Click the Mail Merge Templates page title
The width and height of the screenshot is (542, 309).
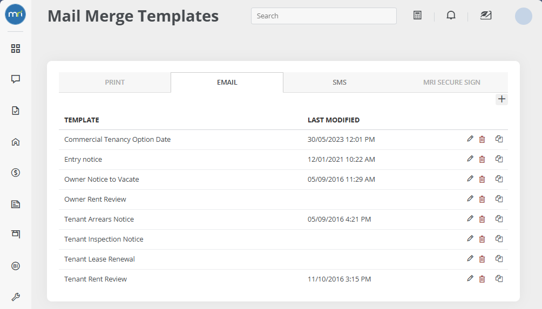133,16
